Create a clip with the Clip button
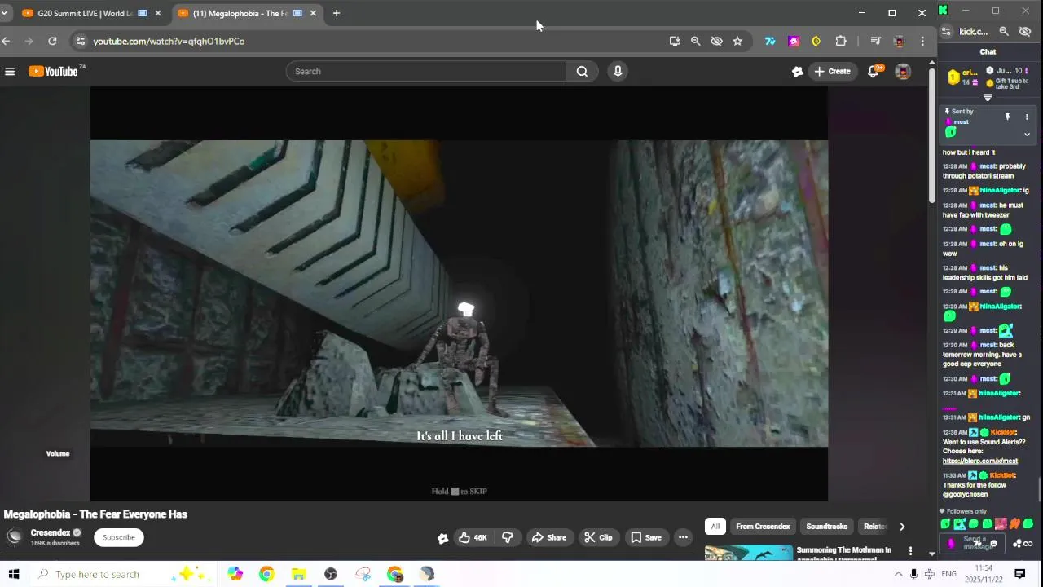This screenshot has width=1043, height=587. point(598,537)
